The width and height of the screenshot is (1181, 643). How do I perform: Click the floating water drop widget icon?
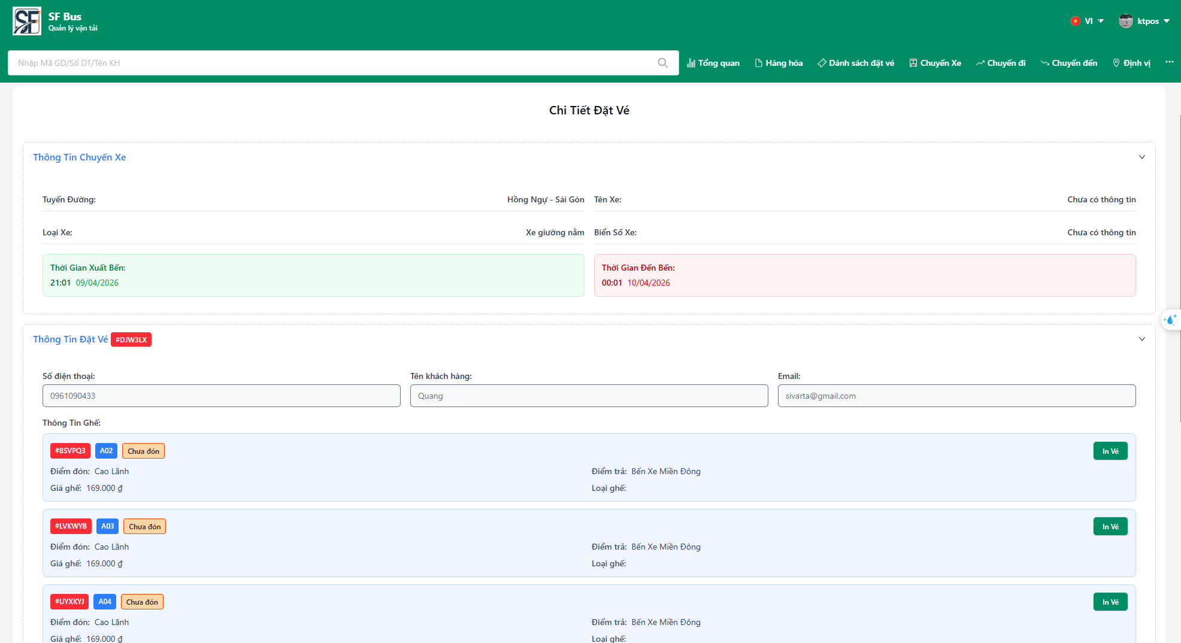[1170, 320]
